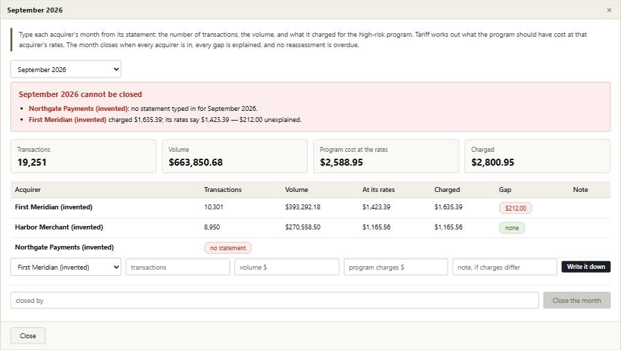
Task: Click the 10,301 transactions cell
Action: point(213,207)
